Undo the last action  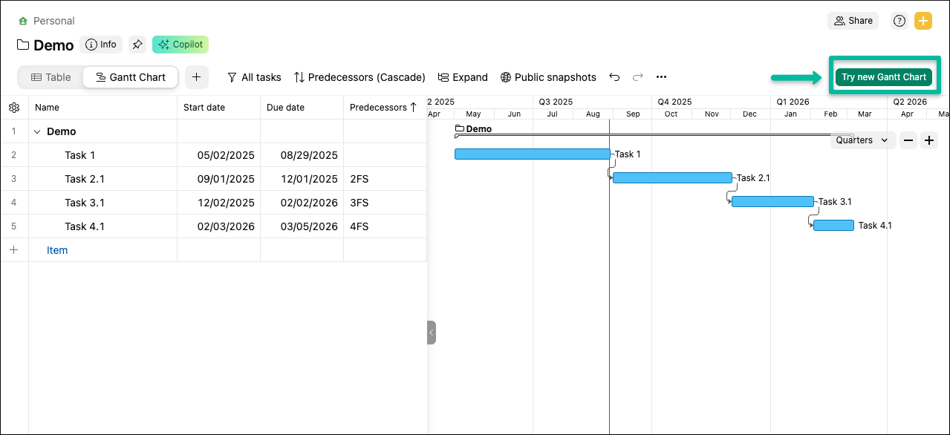pos(614,77)
